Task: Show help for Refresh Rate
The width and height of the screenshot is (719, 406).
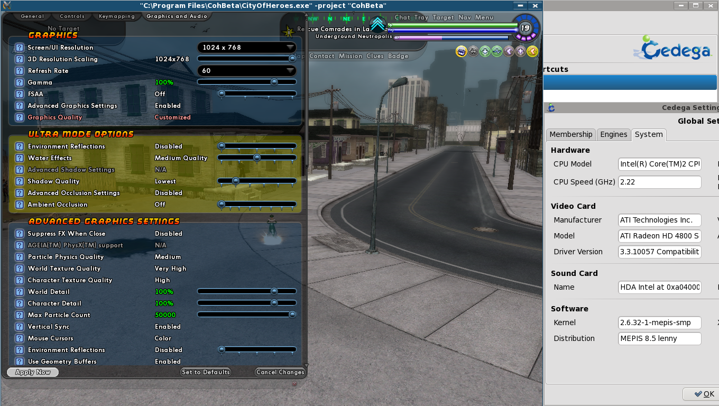Action: click(20, 71)
